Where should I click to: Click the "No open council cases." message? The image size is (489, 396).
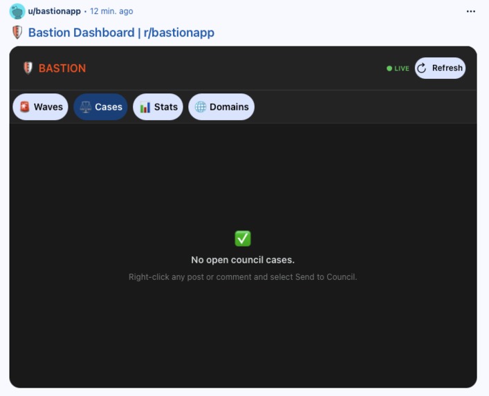coord(243,260)
